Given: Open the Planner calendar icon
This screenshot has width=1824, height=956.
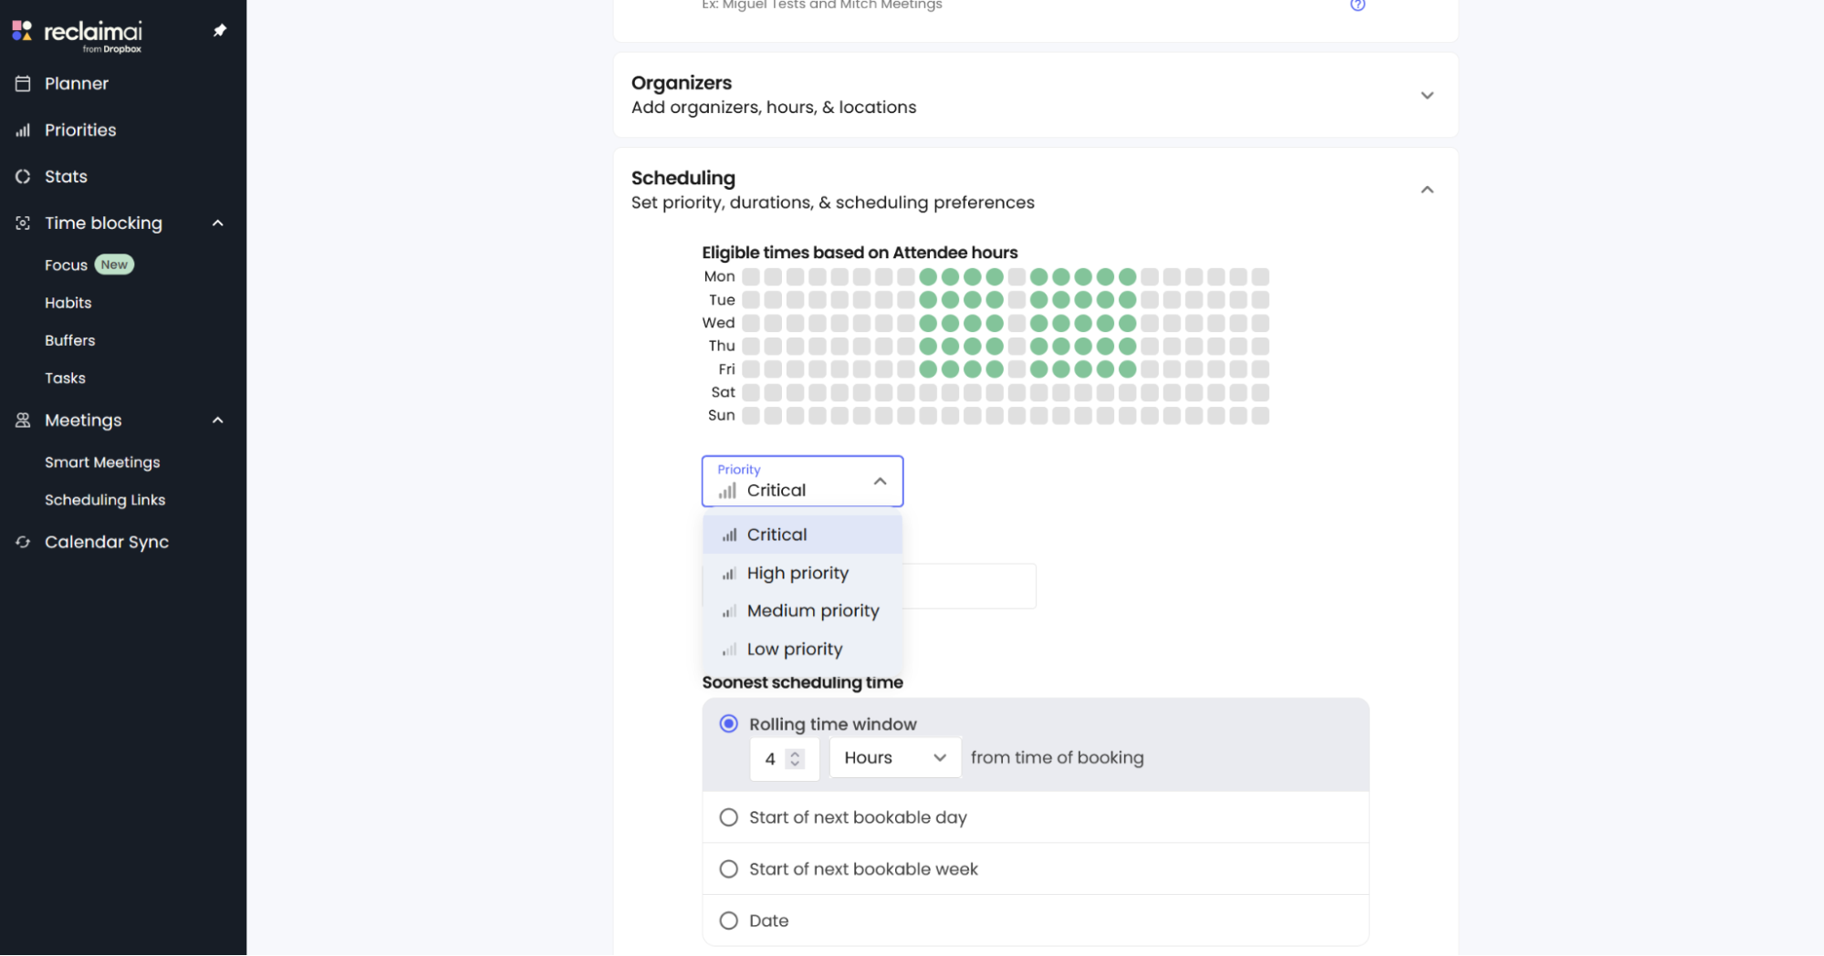Looking at the screenshot, I should 23,84.
